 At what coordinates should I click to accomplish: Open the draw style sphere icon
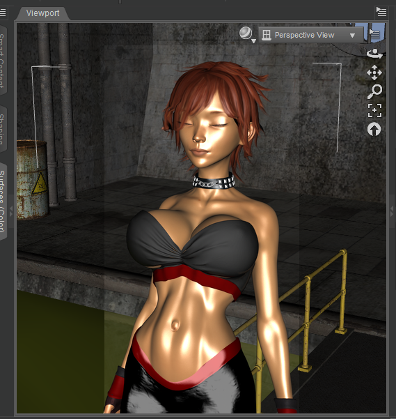(x=246, y=33)
